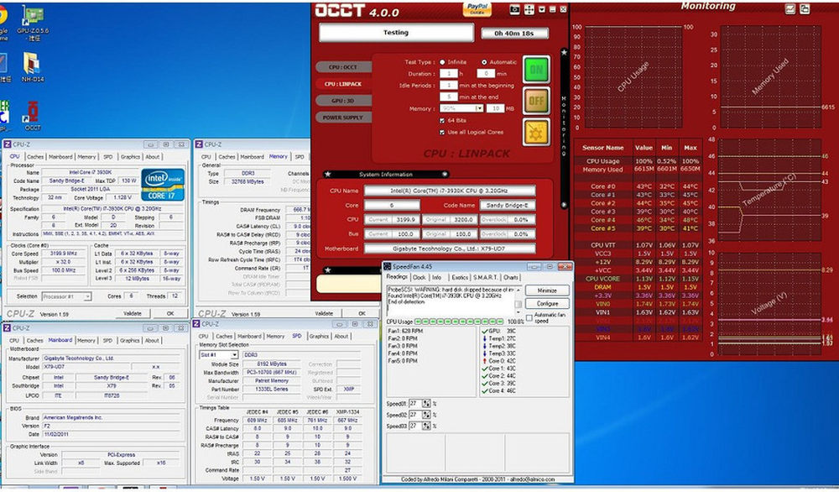Switch to the S.M.A.R.T. tab in SpeedFan
Viewport: 839px width, 492px height.
(486, 277)
